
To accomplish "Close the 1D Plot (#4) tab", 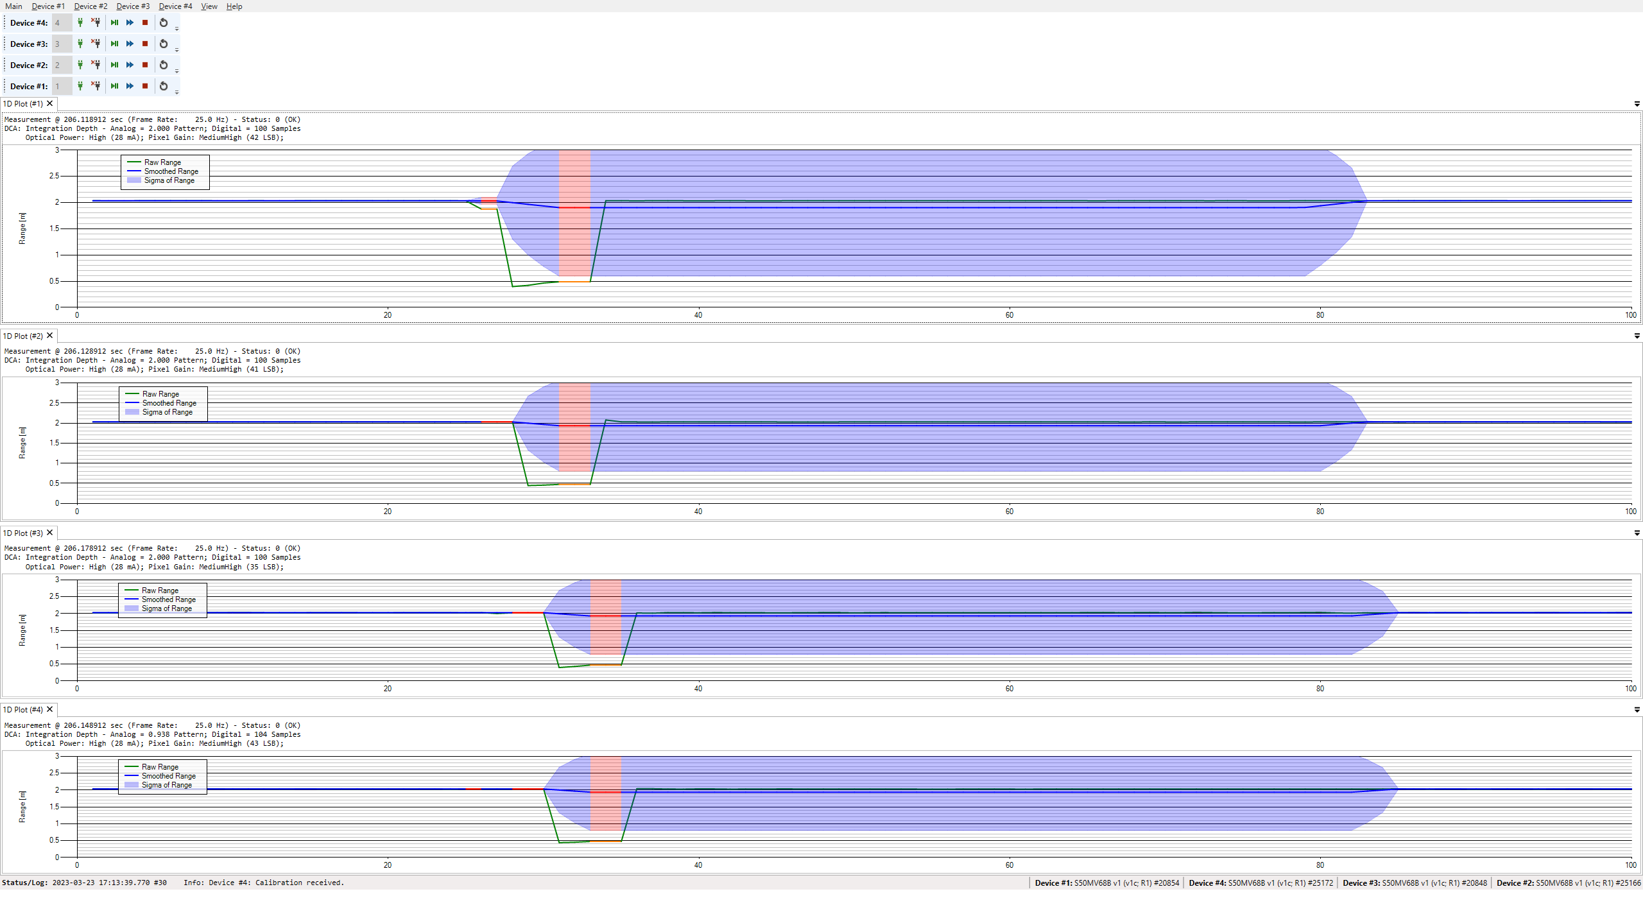I will pos(49,709).
